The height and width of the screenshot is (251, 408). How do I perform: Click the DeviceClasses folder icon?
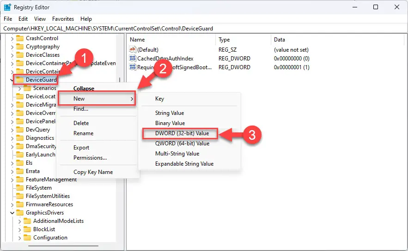(20, 55)
